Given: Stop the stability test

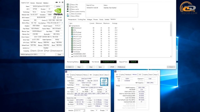Looking at the screenshot, I should pyautogui.click(x=79, y=67).
